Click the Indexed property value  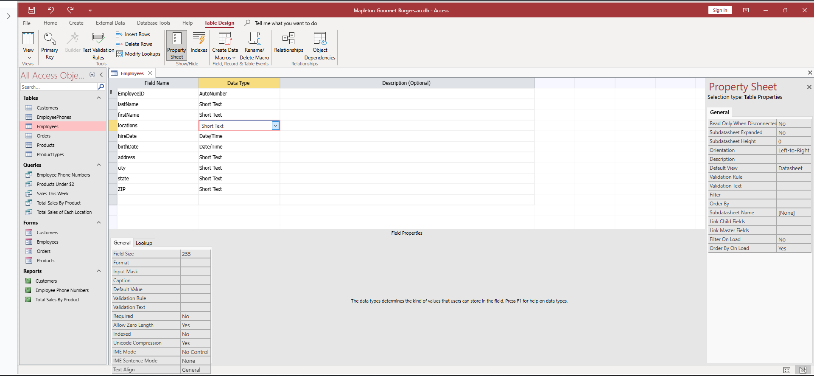tap(196, 334)
